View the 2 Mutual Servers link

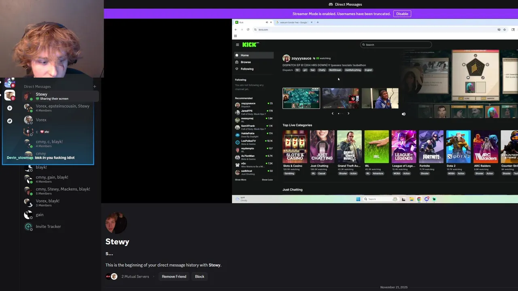click(135, 276)
